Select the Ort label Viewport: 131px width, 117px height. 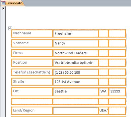(x=32, y=92)
